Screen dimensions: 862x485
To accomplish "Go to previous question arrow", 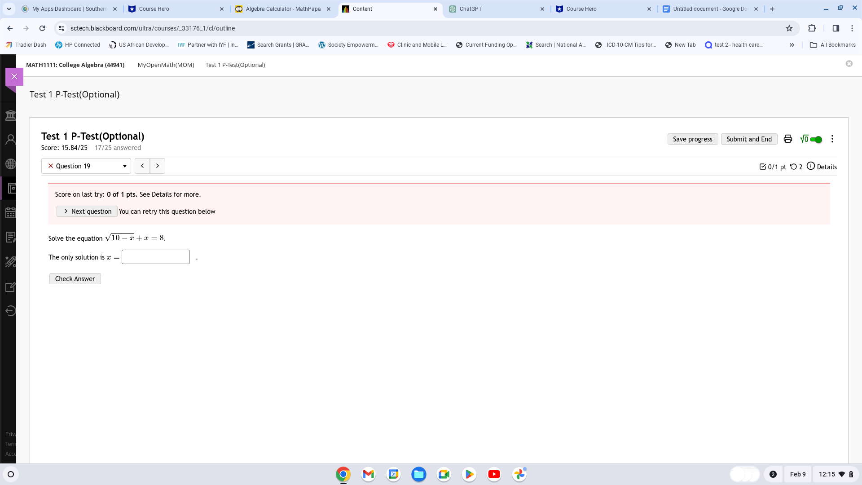I will point(142,166).
